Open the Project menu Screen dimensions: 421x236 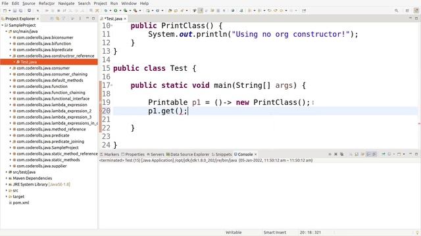point(100,3)
